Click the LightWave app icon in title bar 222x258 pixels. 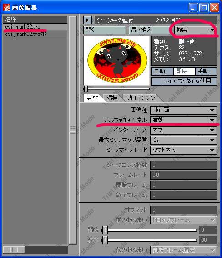coord(6,8)
